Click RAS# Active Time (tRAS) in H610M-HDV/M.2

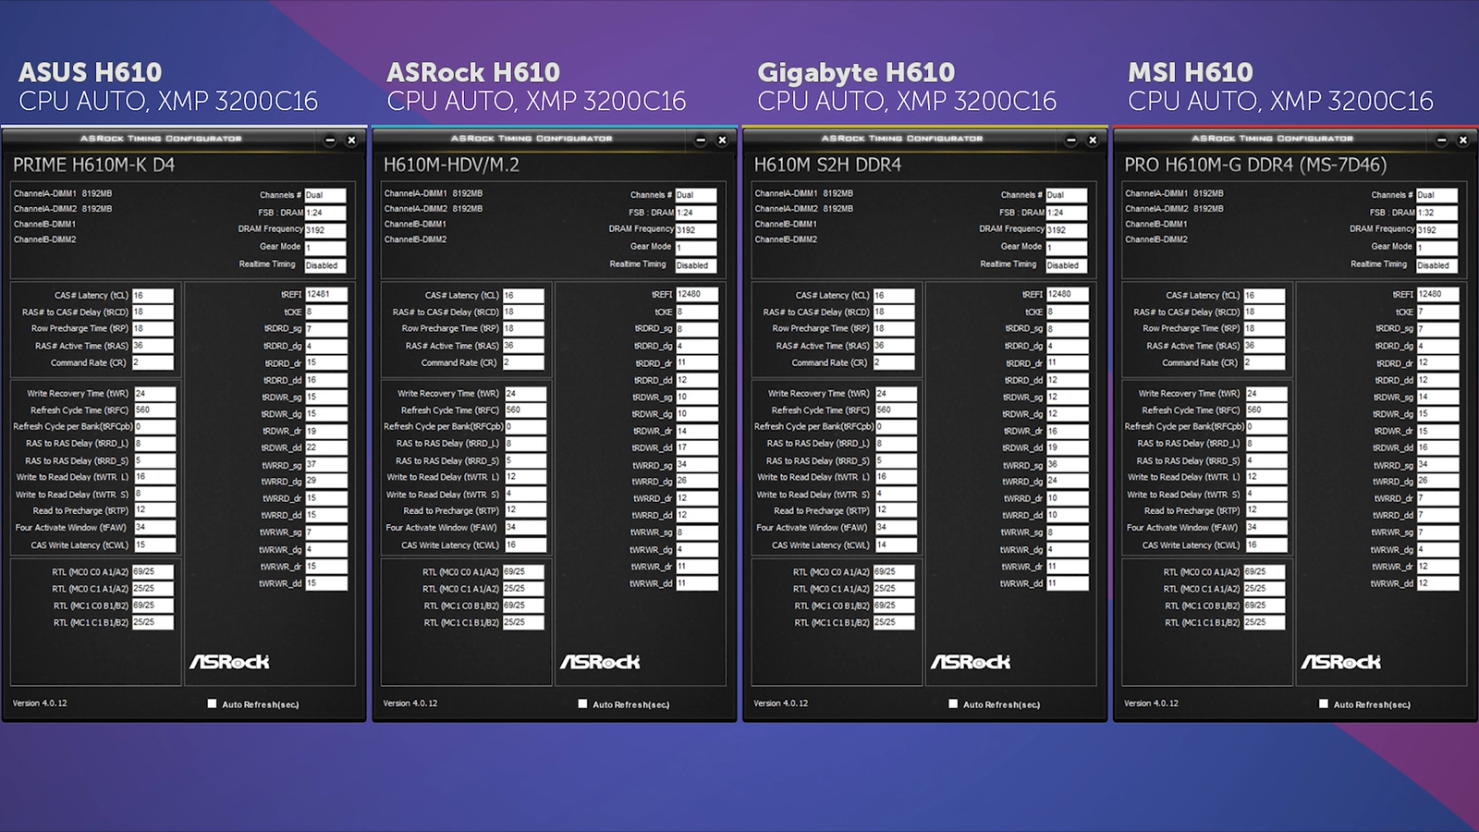pos(523,346)
